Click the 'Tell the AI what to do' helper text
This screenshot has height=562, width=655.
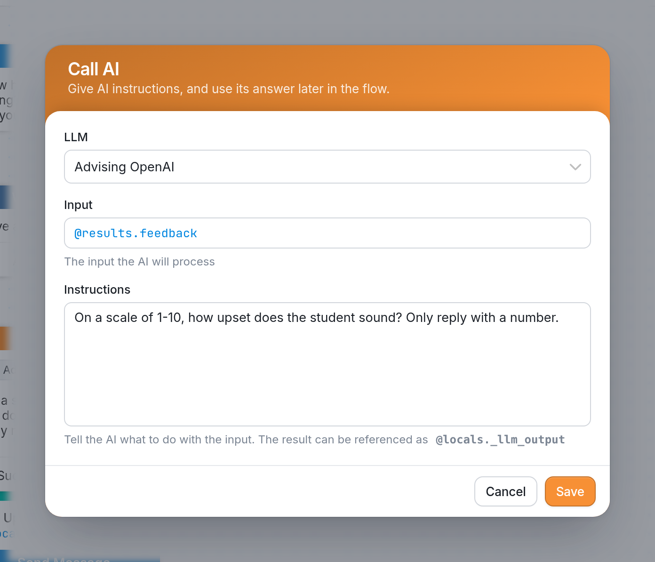pos(246,440)
